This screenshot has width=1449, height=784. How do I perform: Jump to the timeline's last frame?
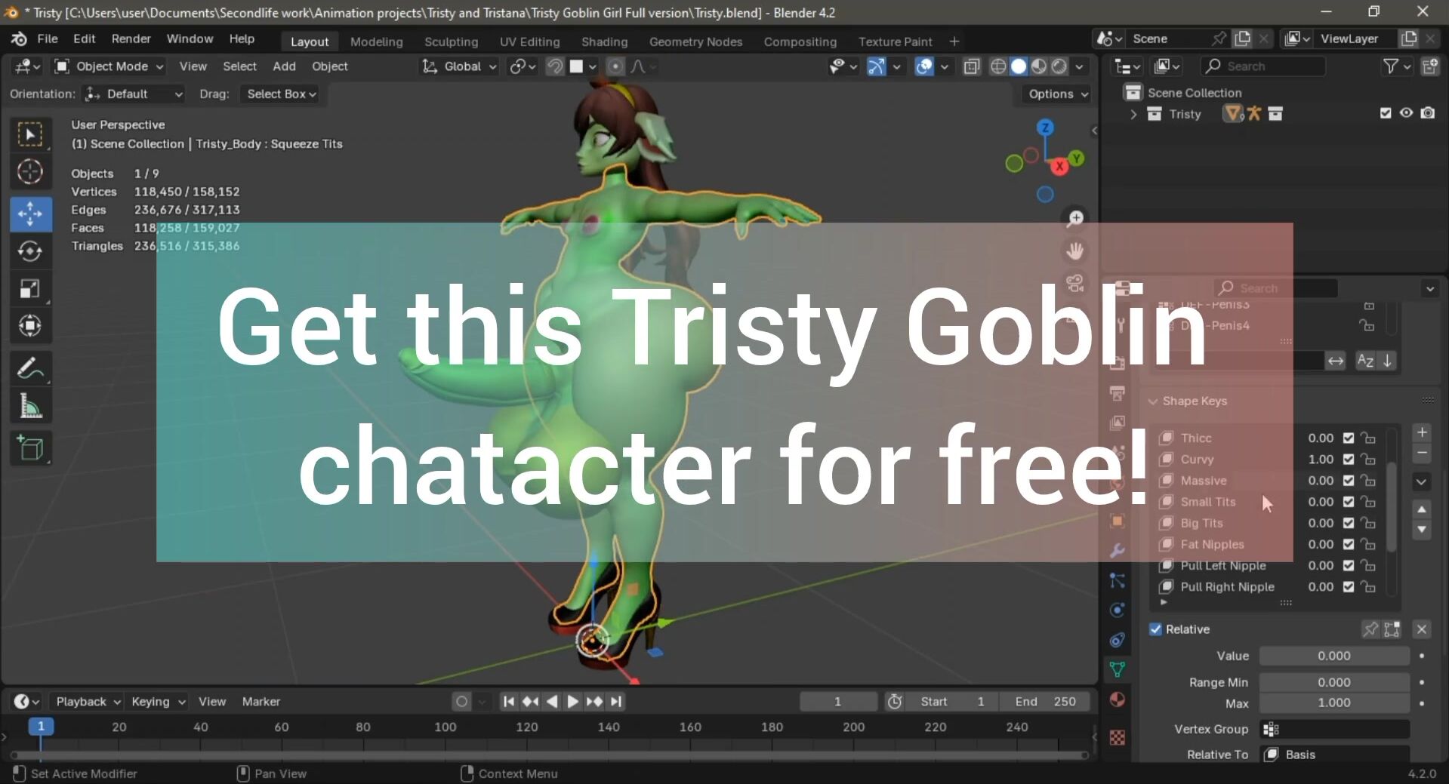point(616,702)
